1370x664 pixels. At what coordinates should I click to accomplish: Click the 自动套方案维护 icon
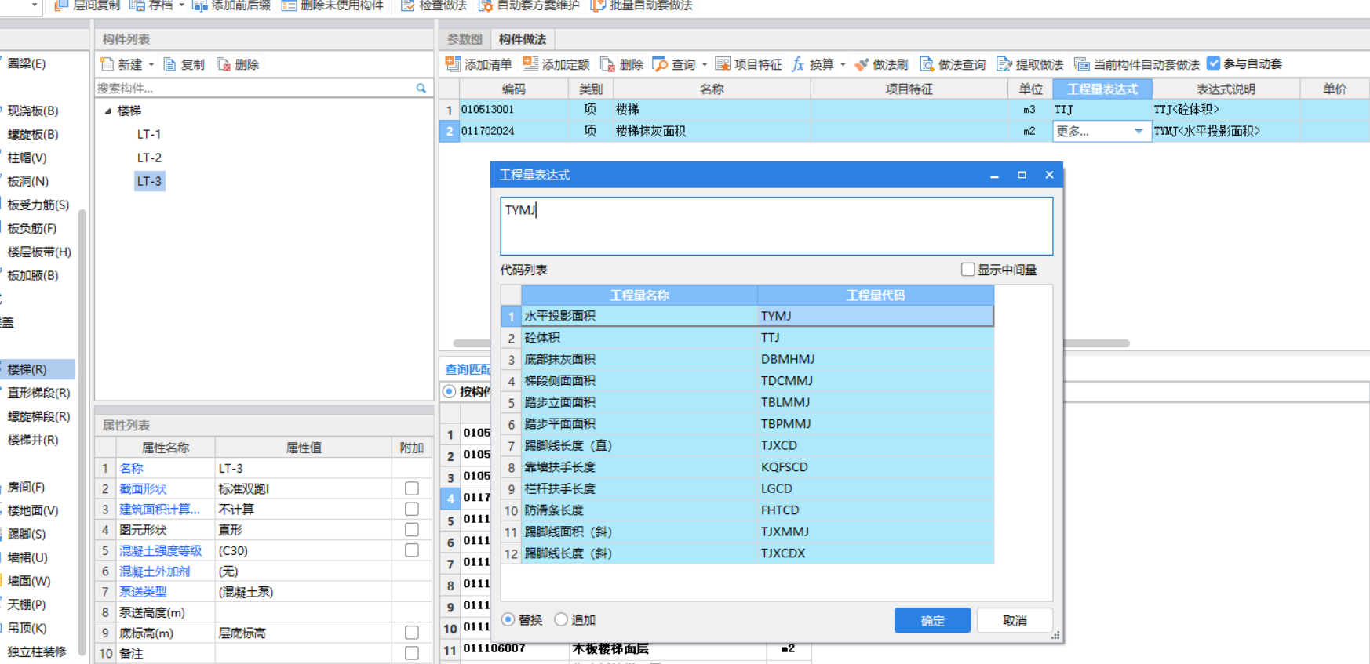(486, 5)
